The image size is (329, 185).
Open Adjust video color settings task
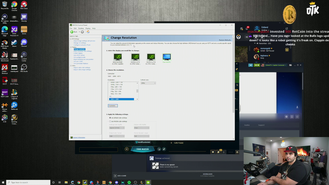pyautogui.click(x=82, y=67)
